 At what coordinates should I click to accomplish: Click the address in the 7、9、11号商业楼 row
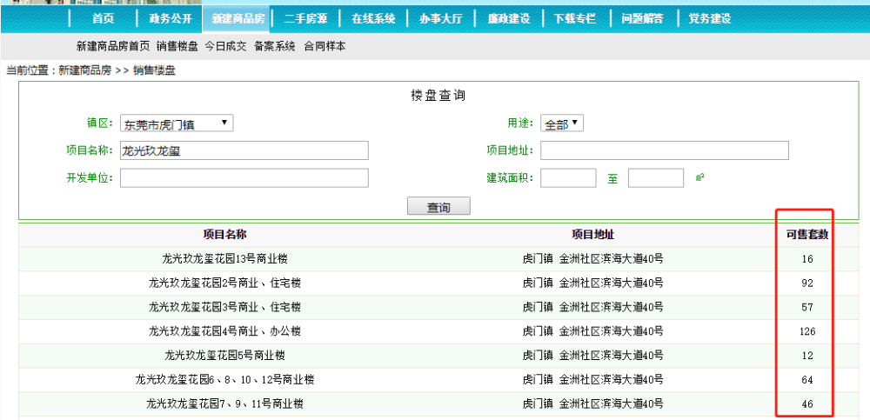593,403
